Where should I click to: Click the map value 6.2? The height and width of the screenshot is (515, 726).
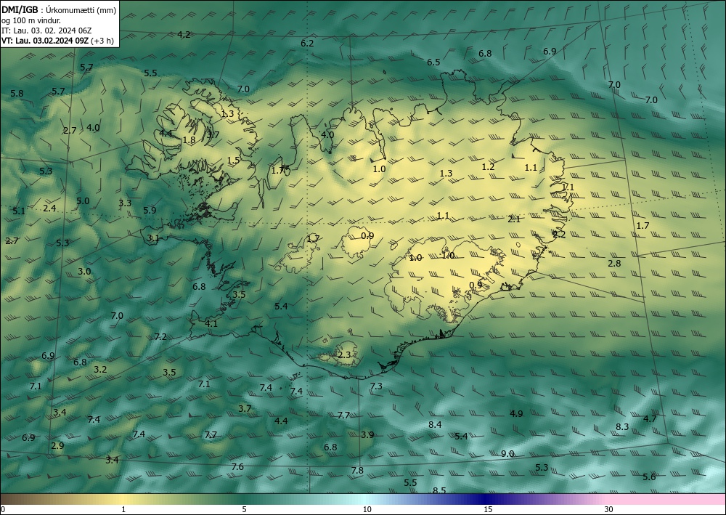pos(307,43)
